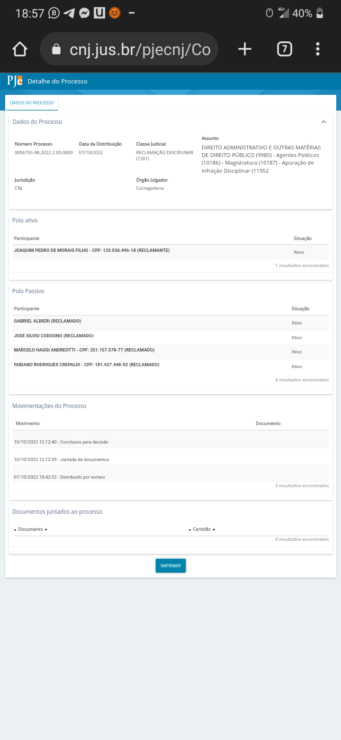Select FABIANO RODRIGUES CREPALDI row
Image resolution: width=341 pixels, height=740 pixels.
(x=170, y=367)
